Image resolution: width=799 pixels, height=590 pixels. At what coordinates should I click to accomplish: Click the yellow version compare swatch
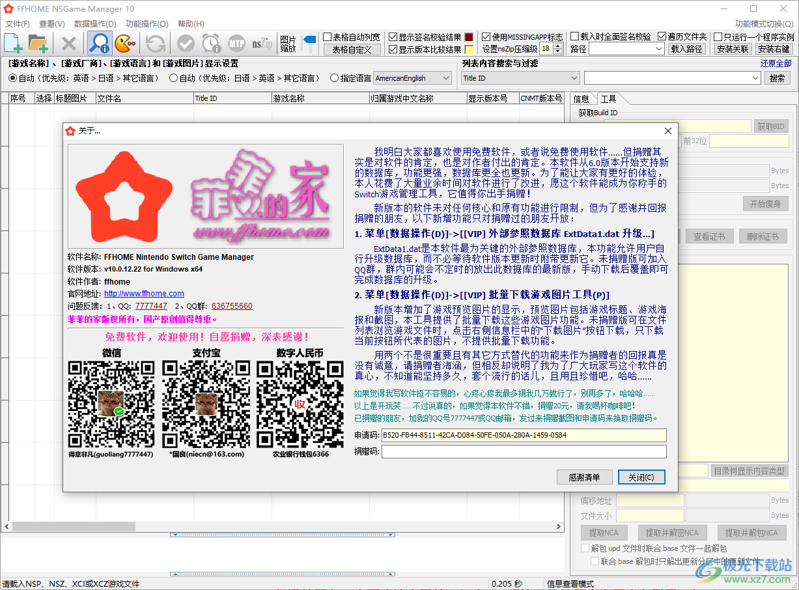click(469, 49)
